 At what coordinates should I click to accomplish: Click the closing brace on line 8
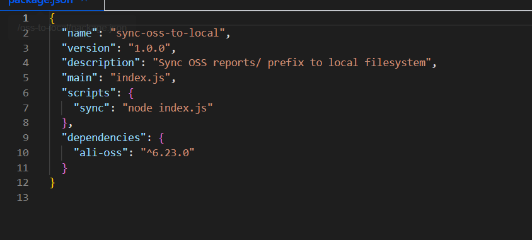[x=64, y=123]
